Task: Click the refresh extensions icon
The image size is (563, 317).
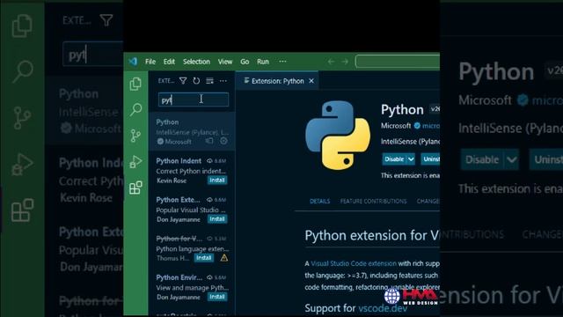Action: tap(196, 81)
